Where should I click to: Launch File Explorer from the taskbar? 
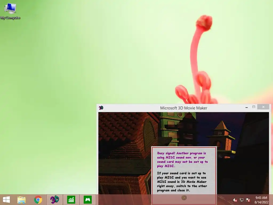point(21,200)
